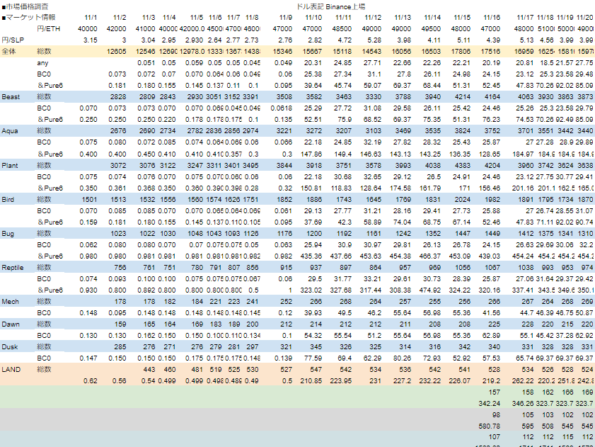This screenshot has width=595, height=447.
Task: Select gray row value 580.78 under 11/16
Action: click(490, 427)
